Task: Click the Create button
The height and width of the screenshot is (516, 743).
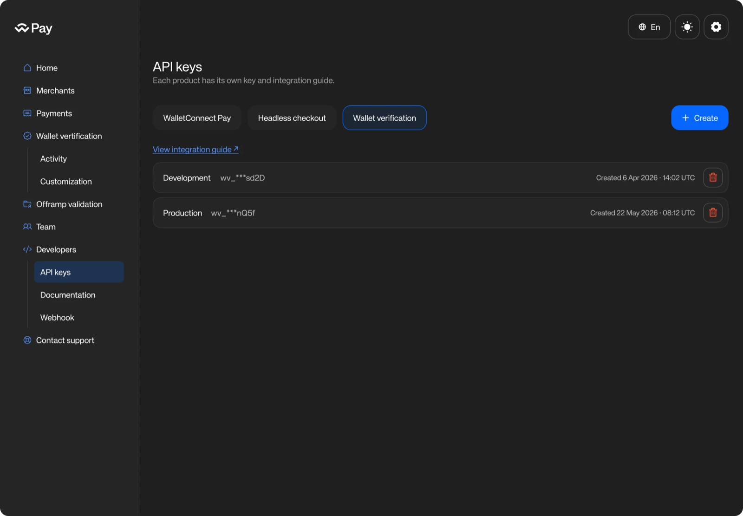Action: click(x=699, y=118)
